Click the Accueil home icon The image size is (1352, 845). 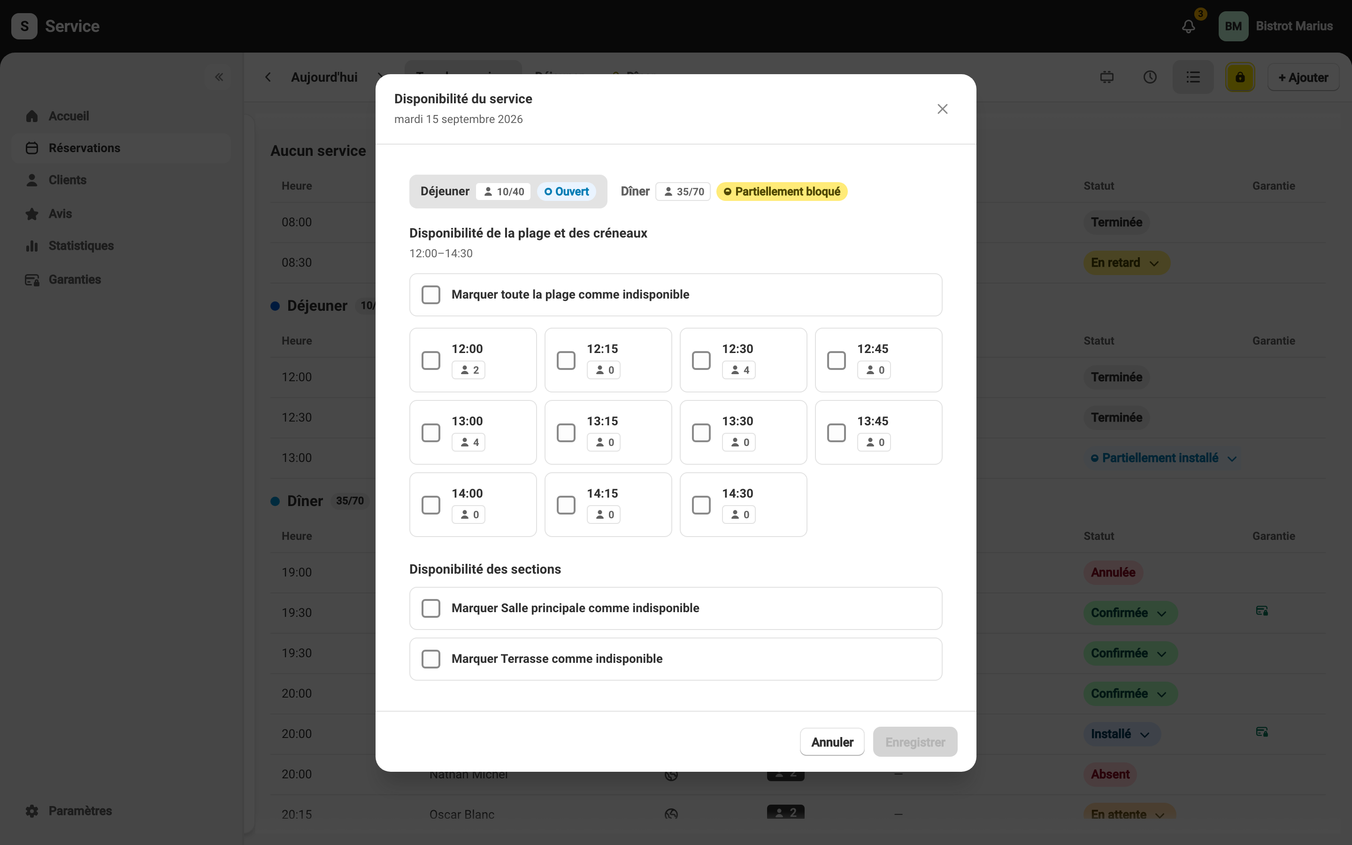pos(32,116)
